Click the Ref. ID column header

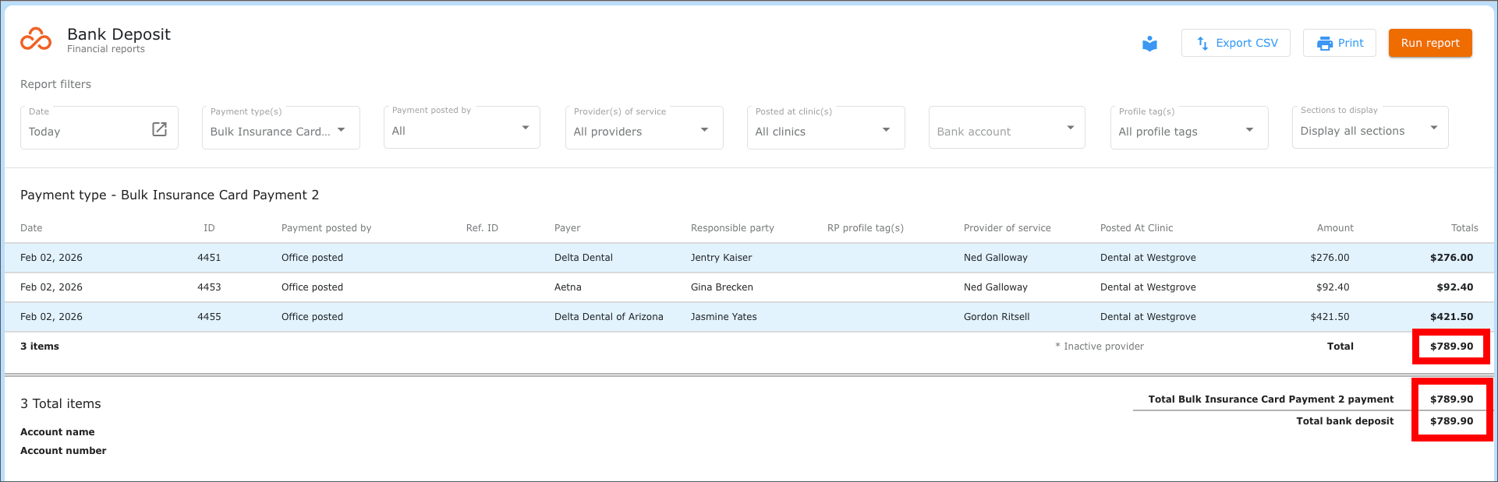pyautogui.click(x=482, y=228)
